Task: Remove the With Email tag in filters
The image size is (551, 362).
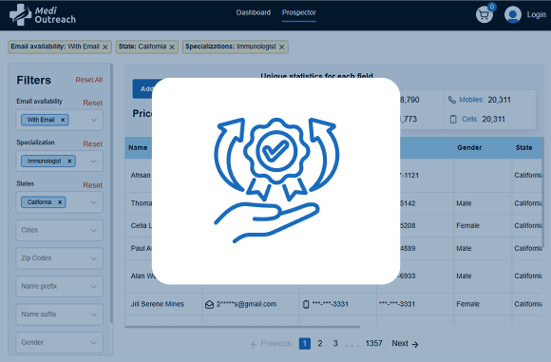Action: [x=63, y=120]
